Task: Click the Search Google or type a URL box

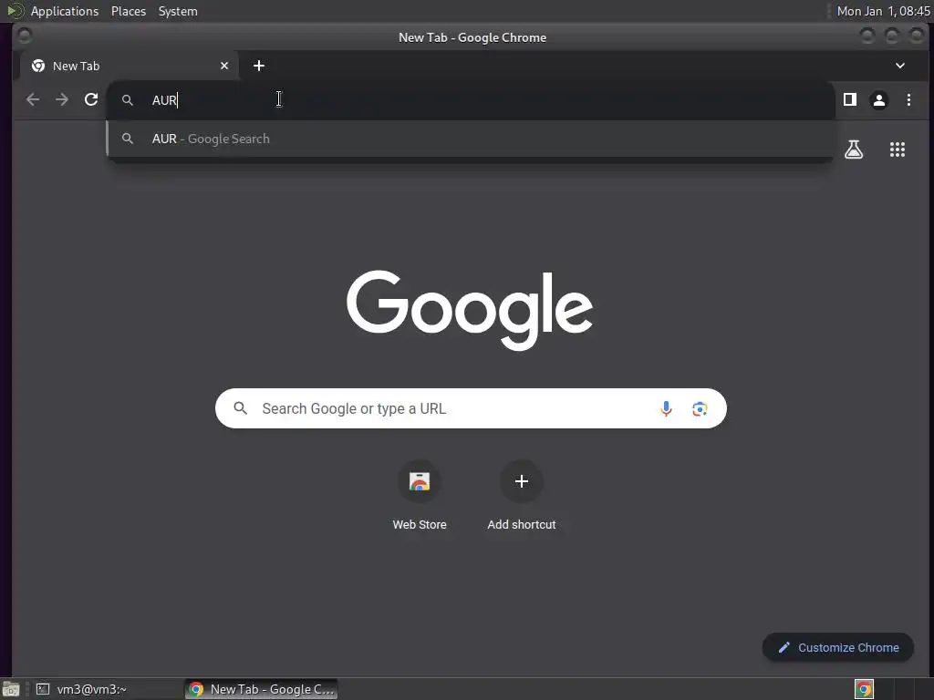Action: (x=471, y=408)
